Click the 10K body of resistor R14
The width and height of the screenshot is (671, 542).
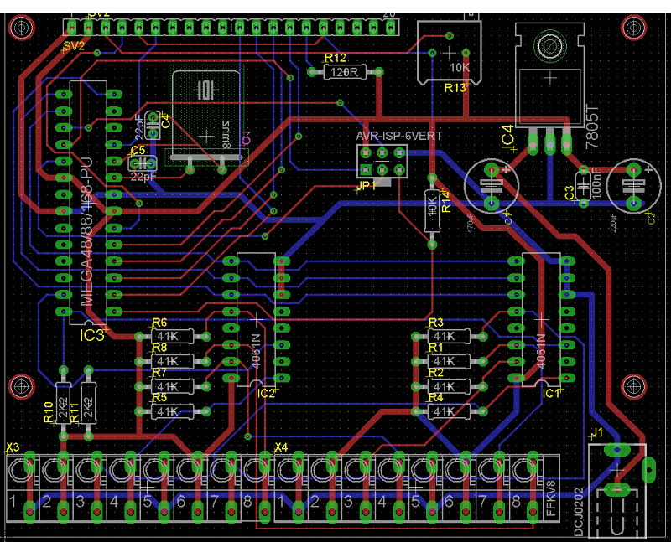432,210
